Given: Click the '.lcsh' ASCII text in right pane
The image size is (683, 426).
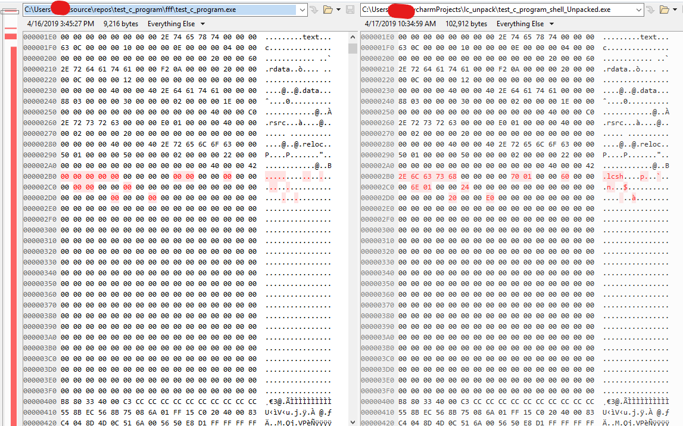Looking at the screenshot, I should tap(613, 176).
